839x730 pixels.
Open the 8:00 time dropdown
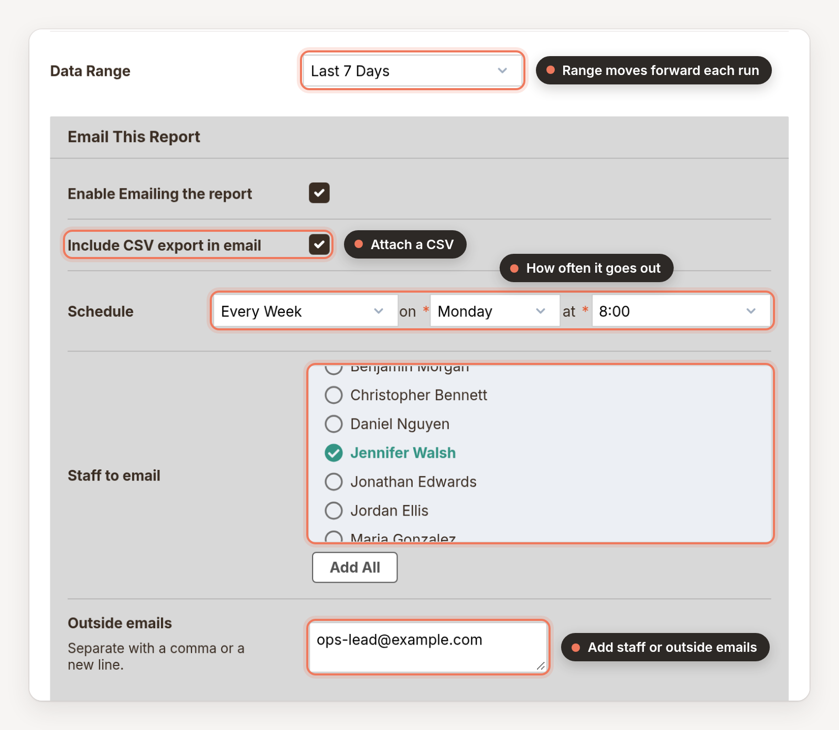681,311
